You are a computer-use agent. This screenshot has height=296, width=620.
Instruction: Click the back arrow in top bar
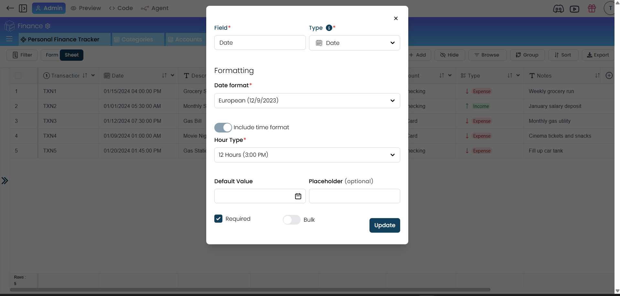pos(10,8)
